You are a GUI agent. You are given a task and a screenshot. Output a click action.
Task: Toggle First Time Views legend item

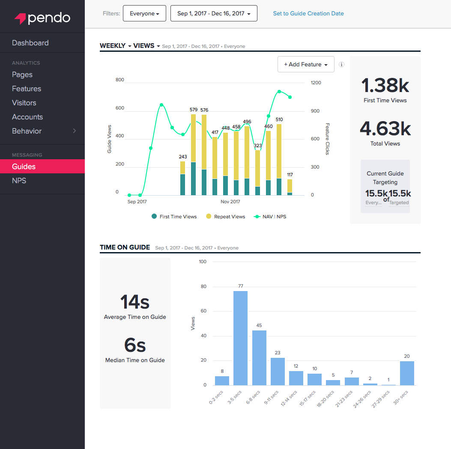174,217
